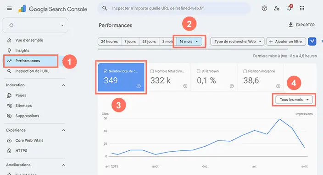Viewport: 323px width, 175px height.
Task: Collapse the Expérience section
Action: click(64, 130)
